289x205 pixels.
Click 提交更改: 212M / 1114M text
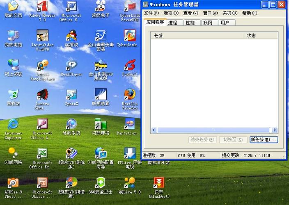coord(245,156)
